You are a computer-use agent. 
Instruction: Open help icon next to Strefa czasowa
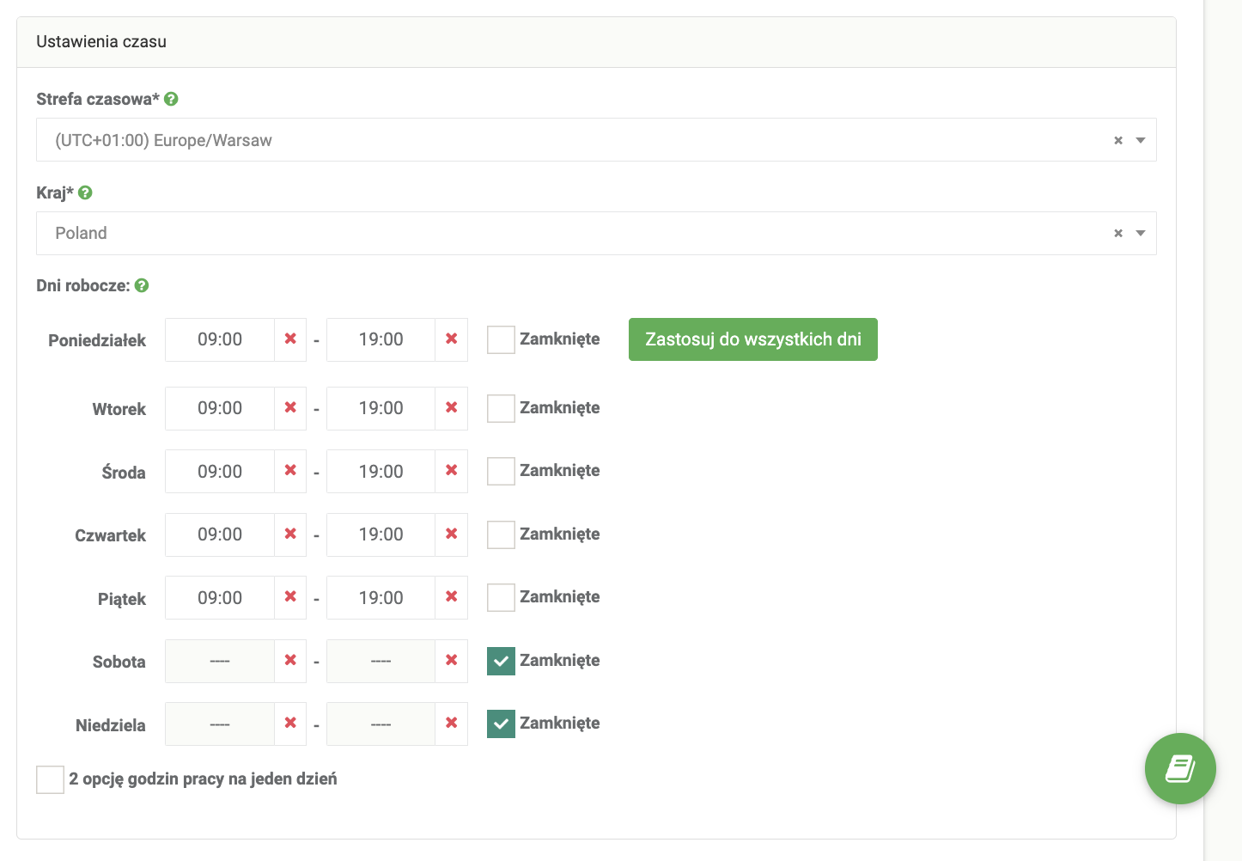[171, 99]
